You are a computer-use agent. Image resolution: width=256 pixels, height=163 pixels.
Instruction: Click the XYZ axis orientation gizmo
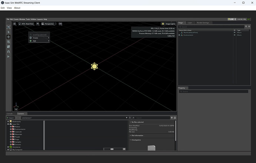[16, 105]
